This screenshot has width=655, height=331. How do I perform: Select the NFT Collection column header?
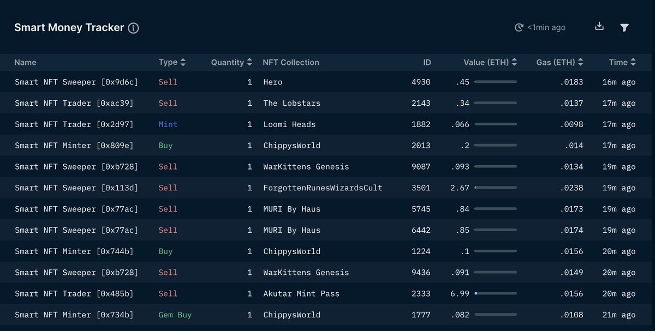point(291,62)
